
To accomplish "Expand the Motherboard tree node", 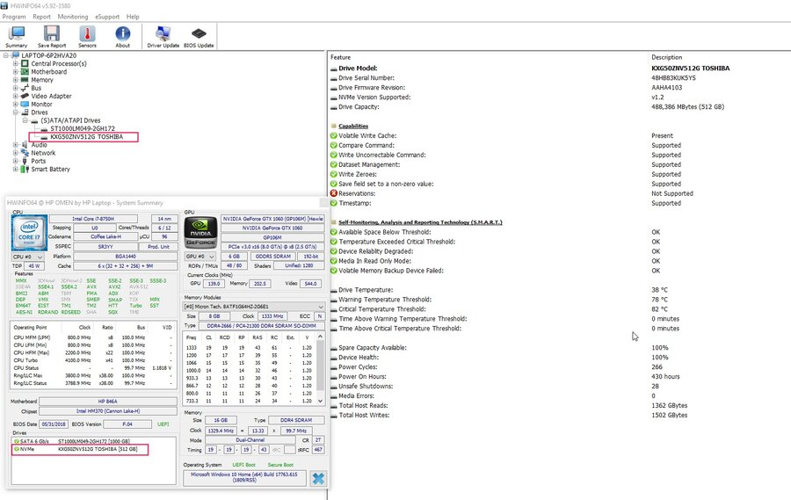I will (x=15, y=72).
